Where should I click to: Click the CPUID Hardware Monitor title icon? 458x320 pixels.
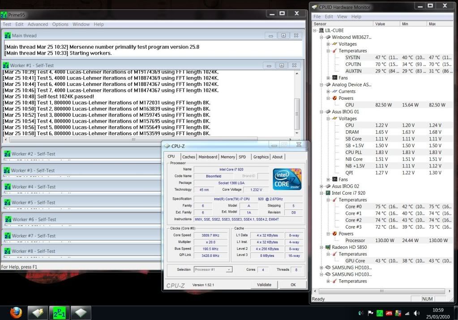point(315,7)
